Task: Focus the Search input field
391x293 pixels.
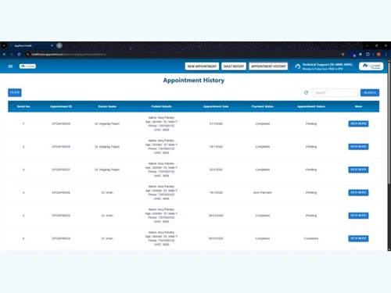Action: 335,92
